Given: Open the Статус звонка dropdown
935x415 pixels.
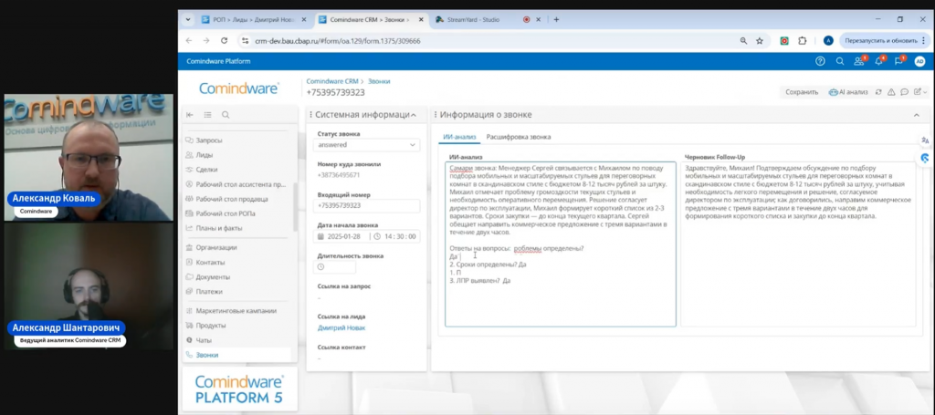Looking at the screenshot, I should click(x=366, y=145).
